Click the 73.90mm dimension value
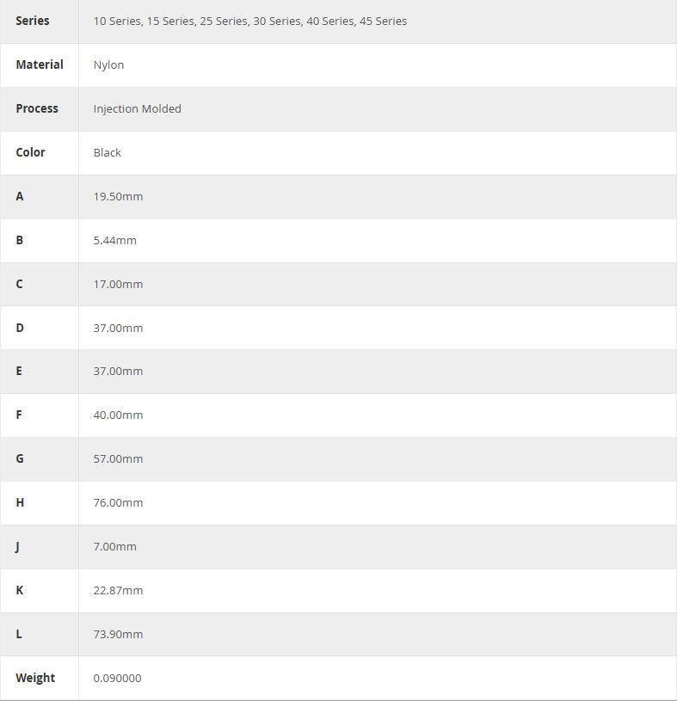This screenshot has width=677, height=701. 118,634
